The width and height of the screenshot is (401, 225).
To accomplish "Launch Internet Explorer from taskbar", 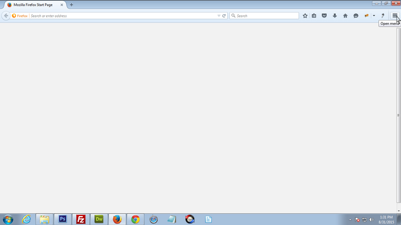I will pyautogui.click(x=26, y=219).
